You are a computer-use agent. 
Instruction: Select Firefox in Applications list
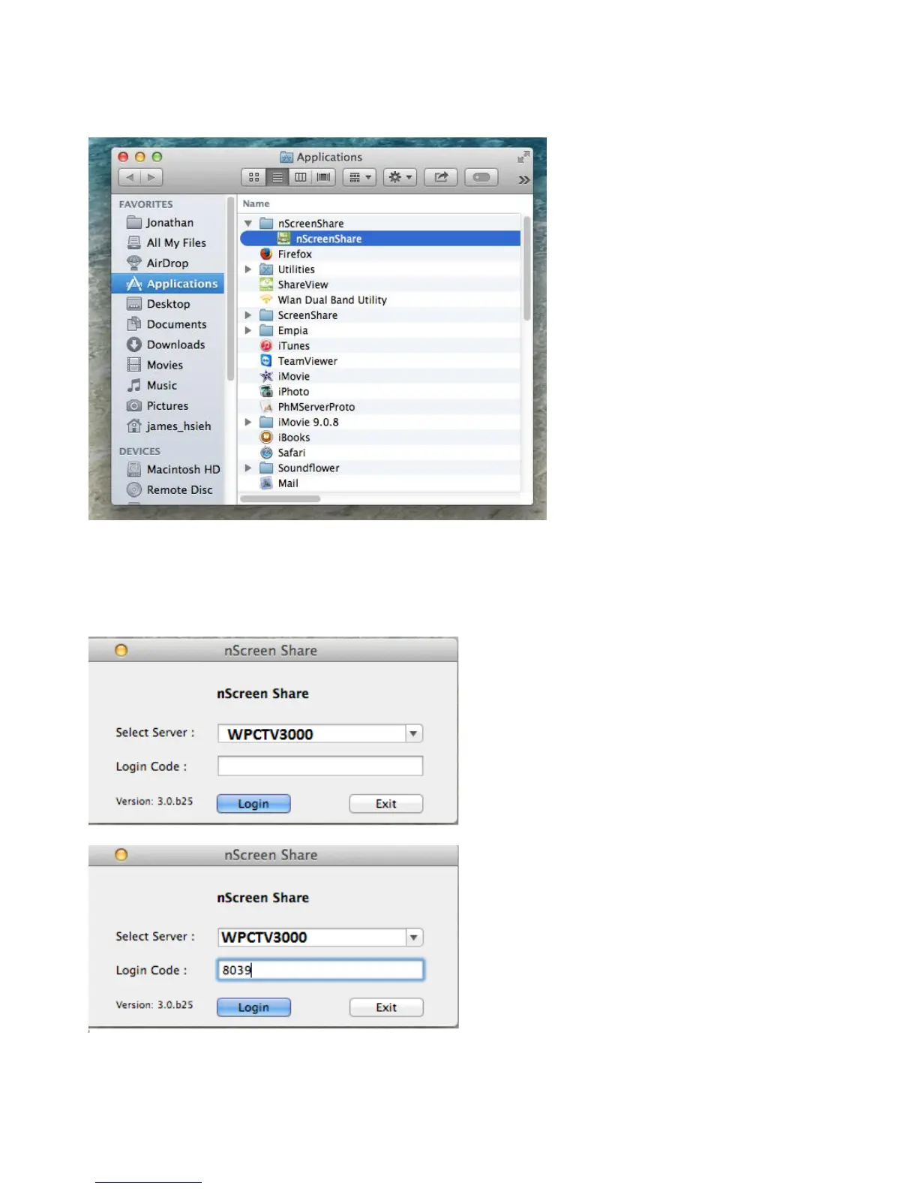pyautogui.click(x=380, y=254)
